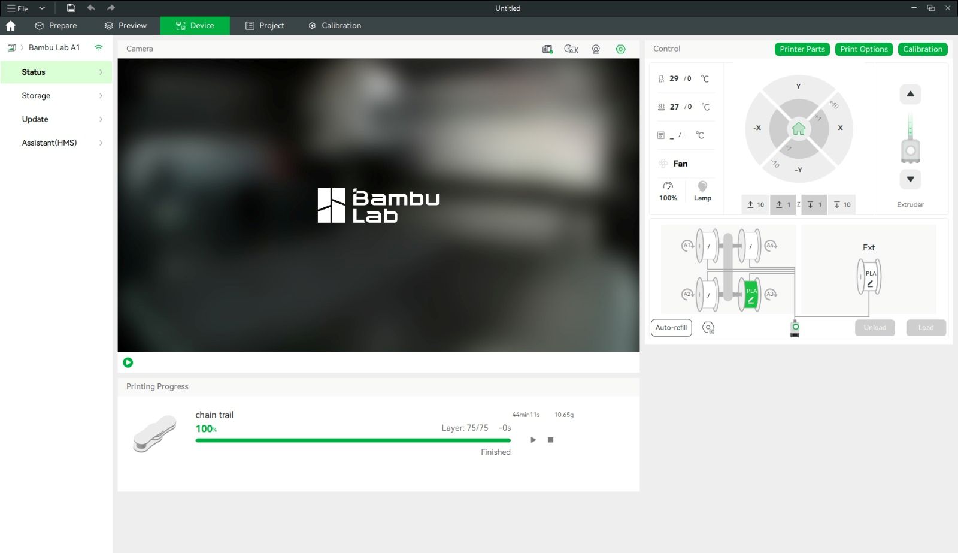Viewport: 958px width, 553px height.
Task: Click the -X segment on the axis pad
Action: tap(757, 128)
